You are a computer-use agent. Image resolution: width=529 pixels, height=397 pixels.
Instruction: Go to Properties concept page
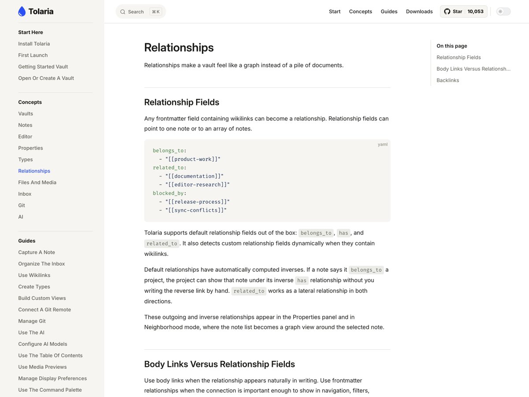click(x=30, y=148)
